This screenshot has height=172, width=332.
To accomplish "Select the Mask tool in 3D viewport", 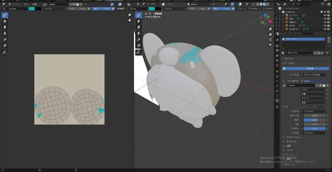I will pos(138,45).
